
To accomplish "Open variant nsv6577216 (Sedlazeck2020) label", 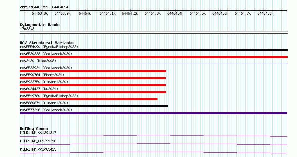I will (x=46, y=110).
